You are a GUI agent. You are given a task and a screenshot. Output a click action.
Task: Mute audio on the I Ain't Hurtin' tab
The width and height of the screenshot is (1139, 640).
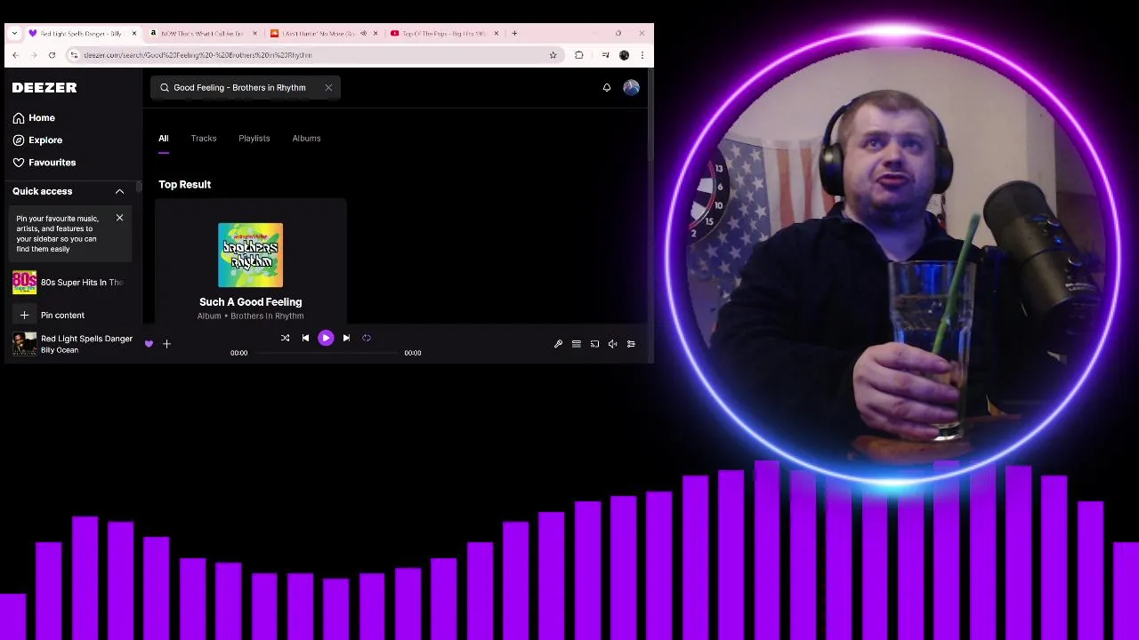[363, 34]
